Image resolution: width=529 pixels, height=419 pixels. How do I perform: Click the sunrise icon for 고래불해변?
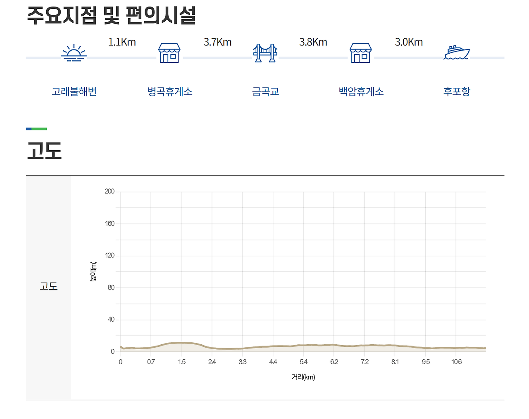[74, 53]
